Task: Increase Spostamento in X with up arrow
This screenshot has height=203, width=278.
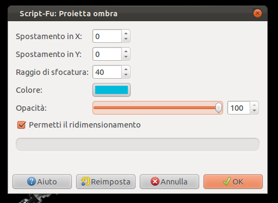Action: click(x=126, y=33)
